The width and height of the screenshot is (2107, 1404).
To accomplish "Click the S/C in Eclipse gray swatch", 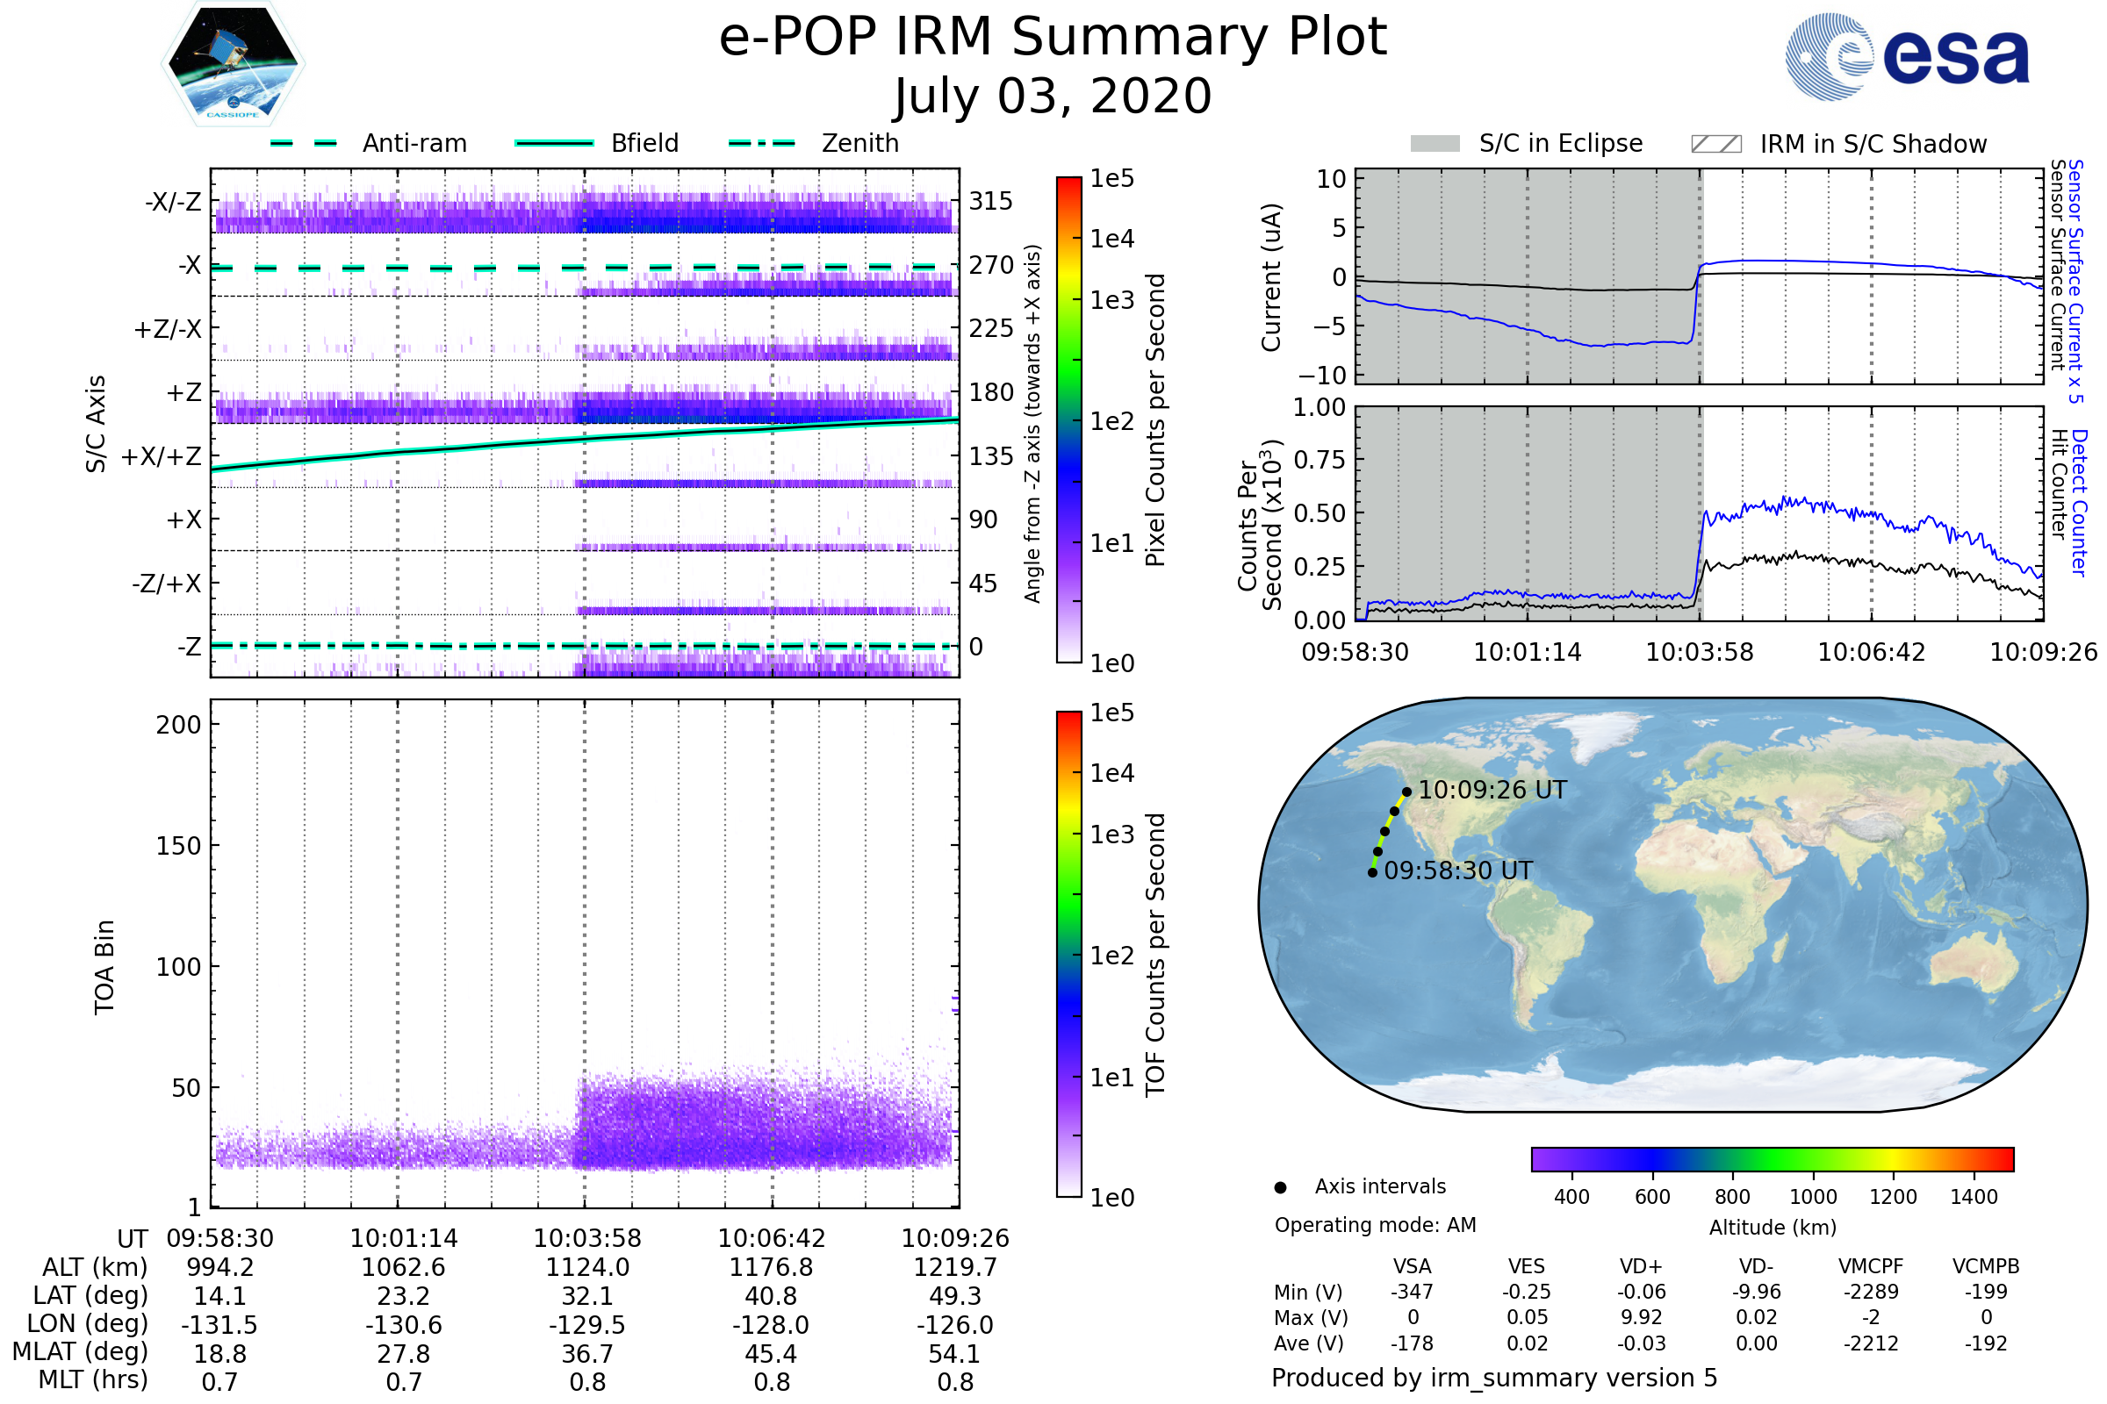I will tap(1435, 144).
